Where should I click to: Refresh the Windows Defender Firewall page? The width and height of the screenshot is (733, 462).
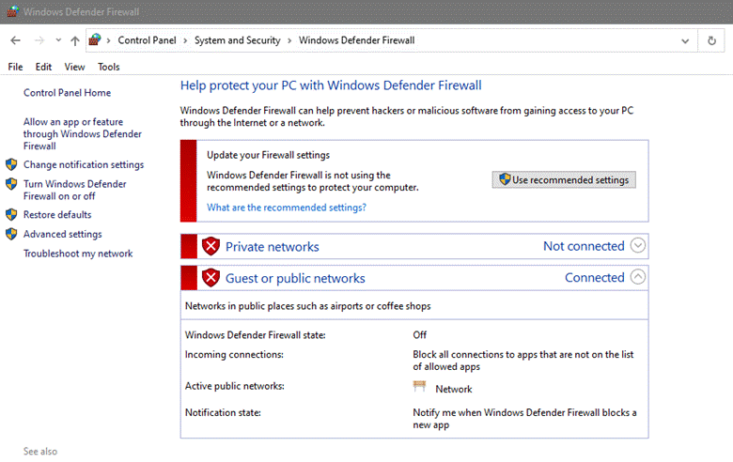tap(711, 40)
